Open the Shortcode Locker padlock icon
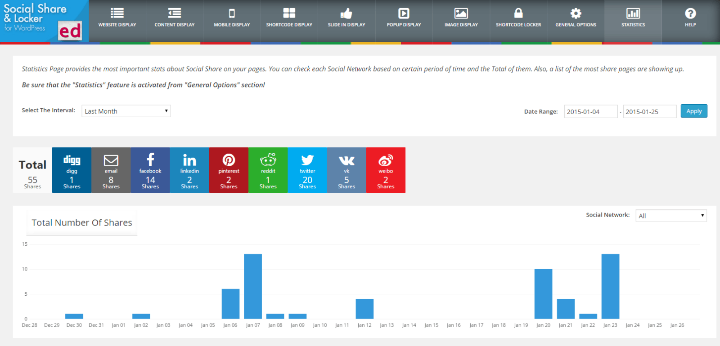720x346 pixels. point(518,13)
